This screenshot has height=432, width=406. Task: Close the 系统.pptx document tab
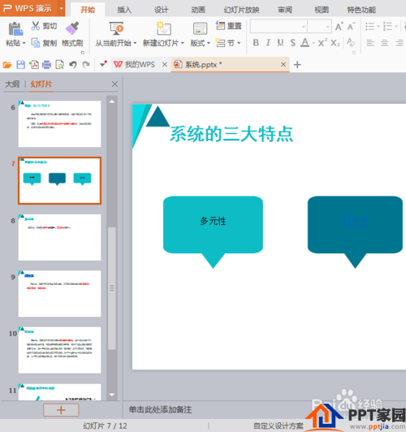[x=283, y=64]
